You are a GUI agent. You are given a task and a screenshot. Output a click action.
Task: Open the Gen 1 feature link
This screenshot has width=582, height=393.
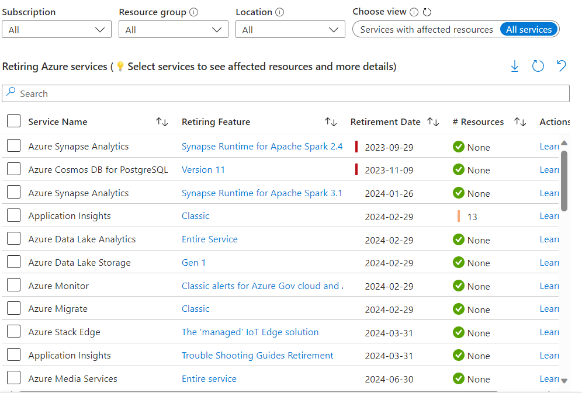194,263
